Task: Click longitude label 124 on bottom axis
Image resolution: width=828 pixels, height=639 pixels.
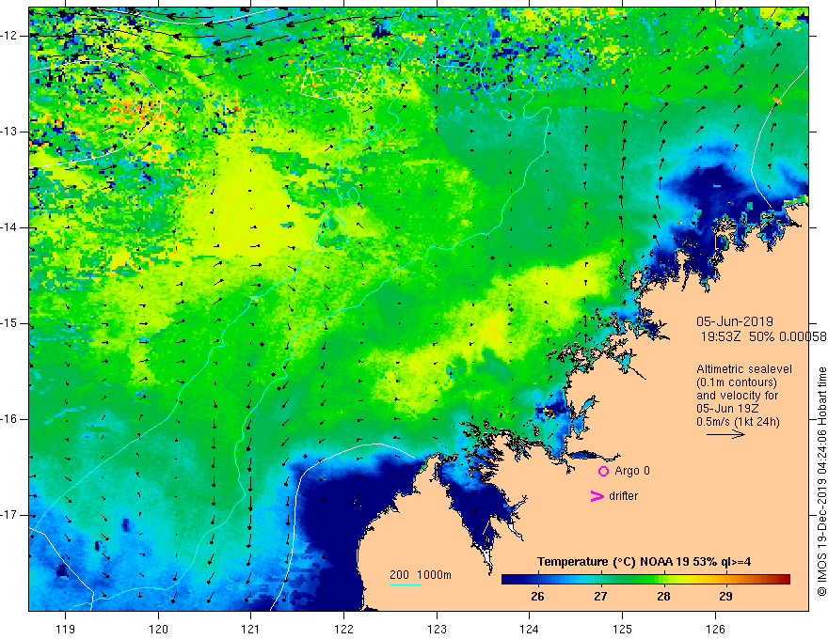Action: point(530,629)
